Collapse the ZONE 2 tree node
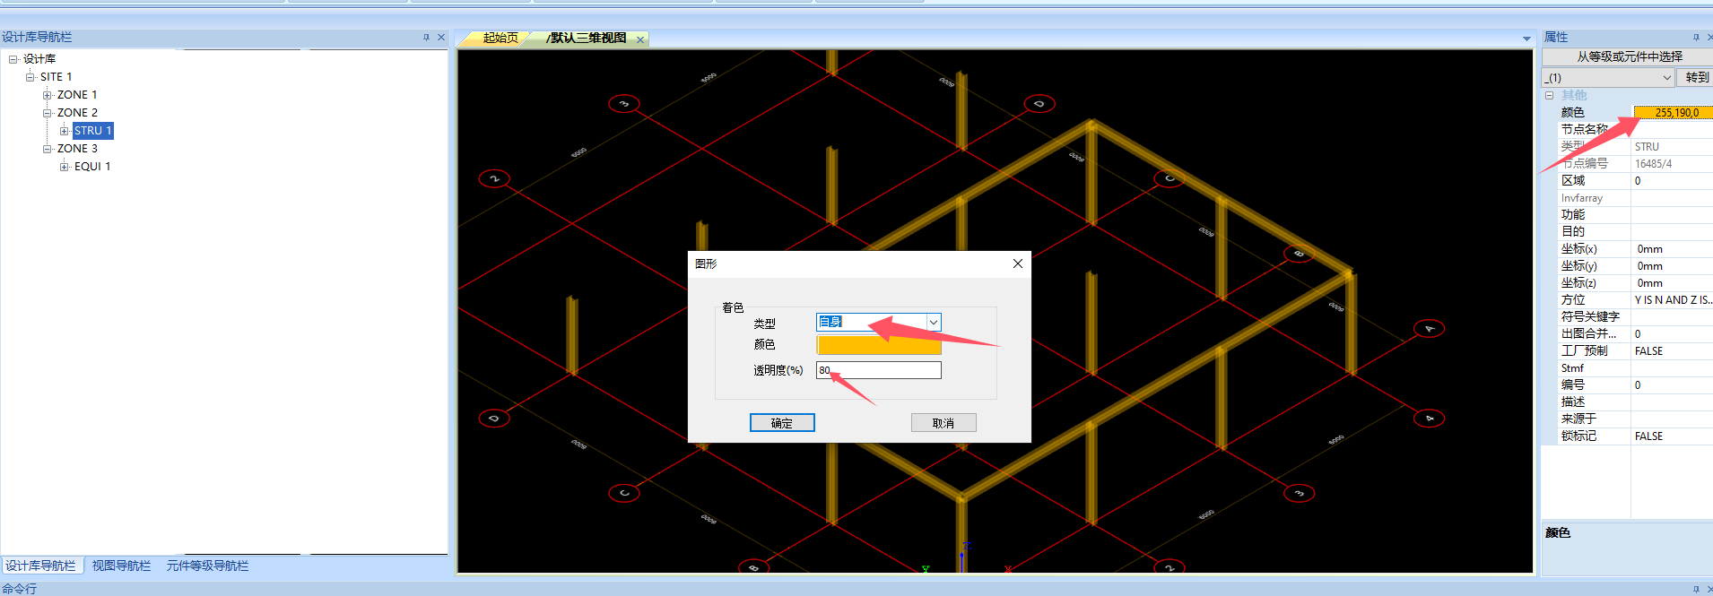Screen dimensions: 1713x596 click(x=48, y=113)
